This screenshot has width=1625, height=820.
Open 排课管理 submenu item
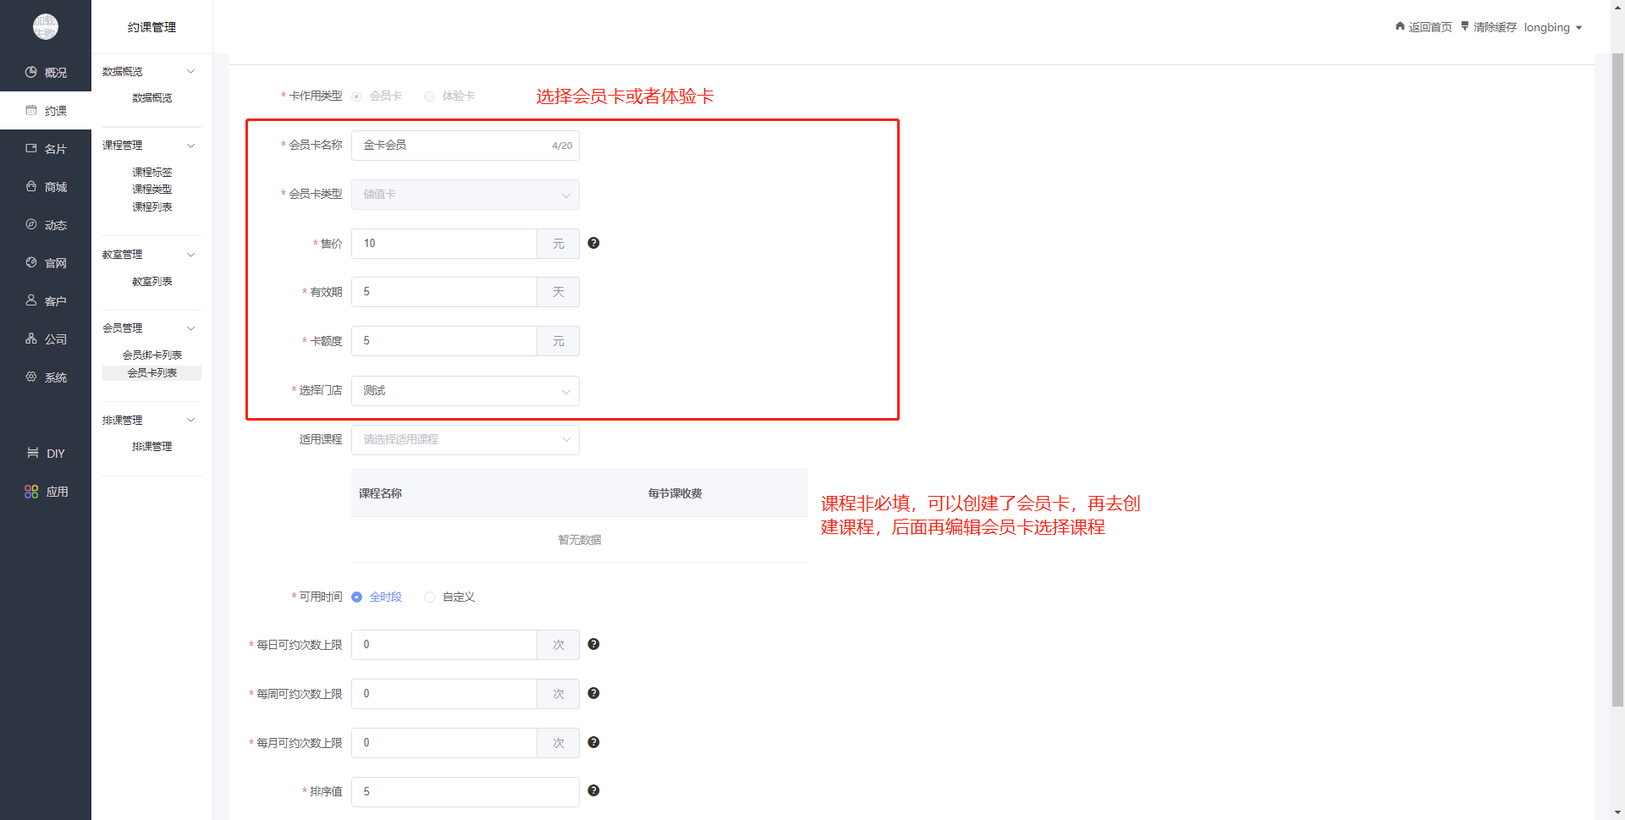pos(151,447)
